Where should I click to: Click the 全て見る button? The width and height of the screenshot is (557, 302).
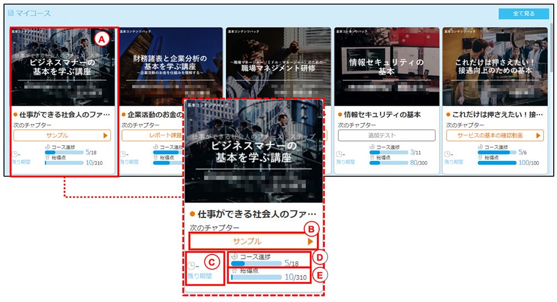coord(524,13)
